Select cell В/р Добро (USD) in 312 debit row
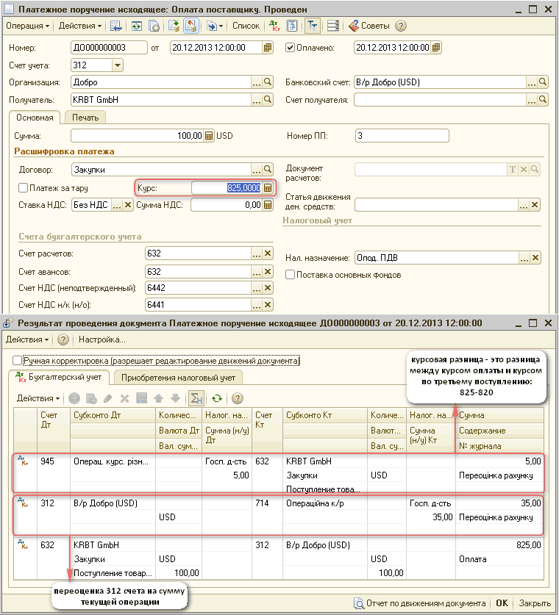Screen dimensions: 559x615 [x=113, y=503]
